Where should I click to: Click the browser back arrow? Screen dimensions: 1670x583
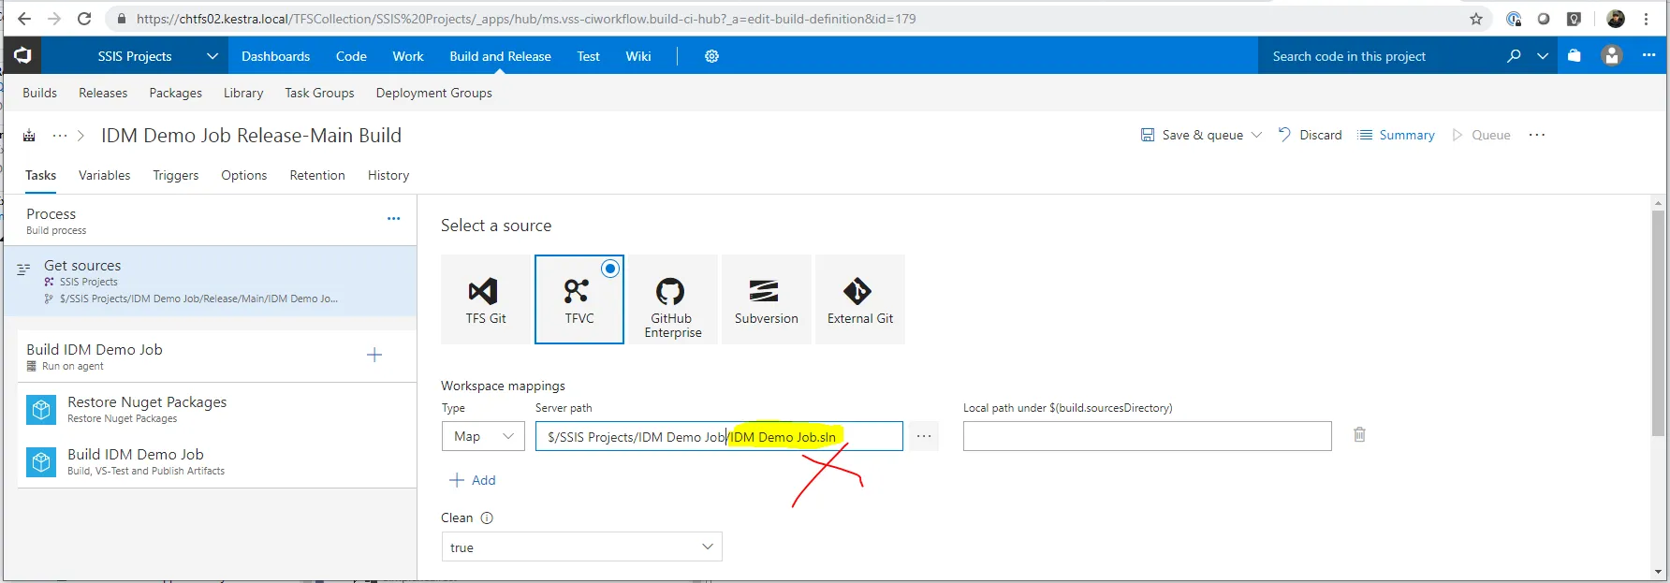tap(24, 19)
